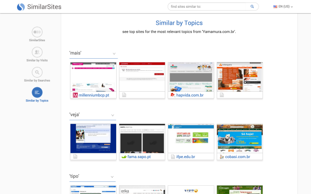The image size is (311, 194).
Task: Open the cobasi.com.br site thumbnail
Action: click(239, 138)
